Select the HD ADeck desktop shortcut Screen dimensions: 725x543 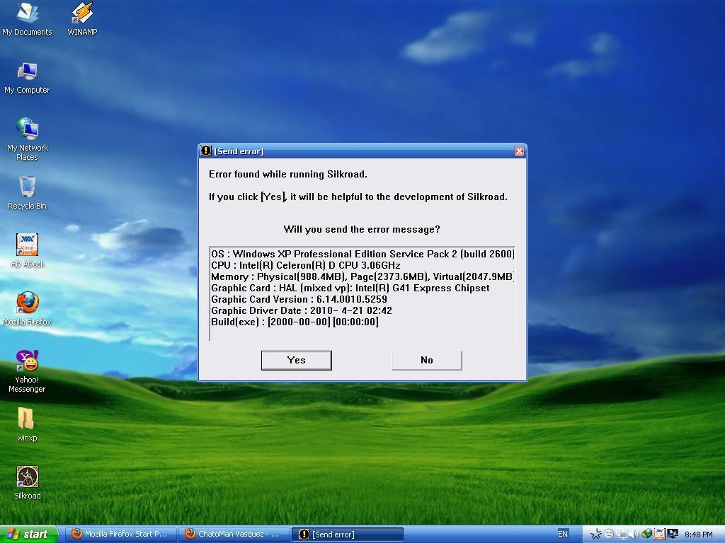tap(28, 251)
